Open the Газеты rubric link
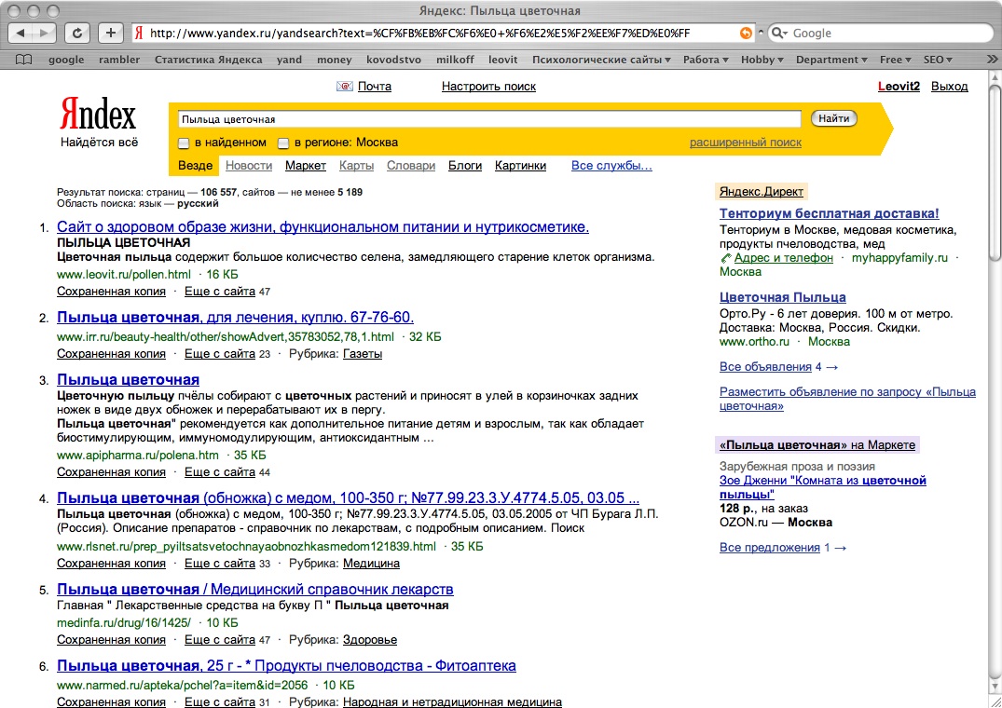 363,354
